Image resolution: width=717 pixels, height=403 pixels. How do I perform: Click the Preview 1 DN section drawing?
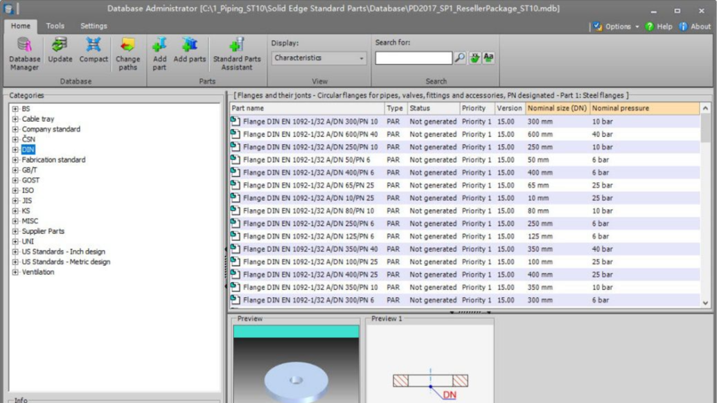point(430,364)
